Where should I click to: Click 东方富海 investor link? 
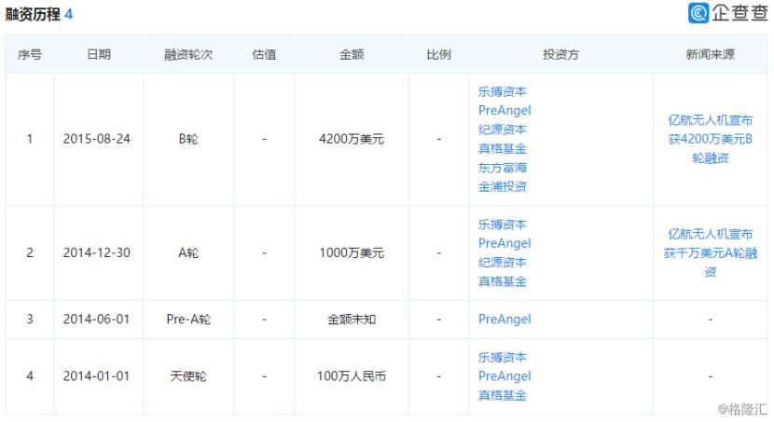pyautogui.click(x=503, y=168)
